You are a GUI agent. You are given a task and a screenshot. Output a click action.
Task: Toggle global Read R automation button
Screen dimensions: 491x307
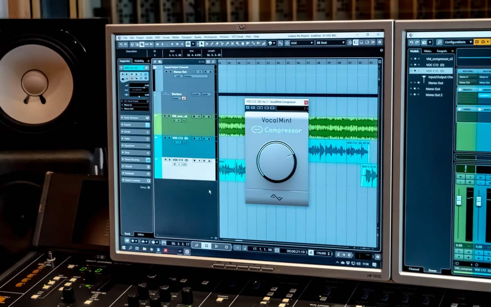[172, 44]
